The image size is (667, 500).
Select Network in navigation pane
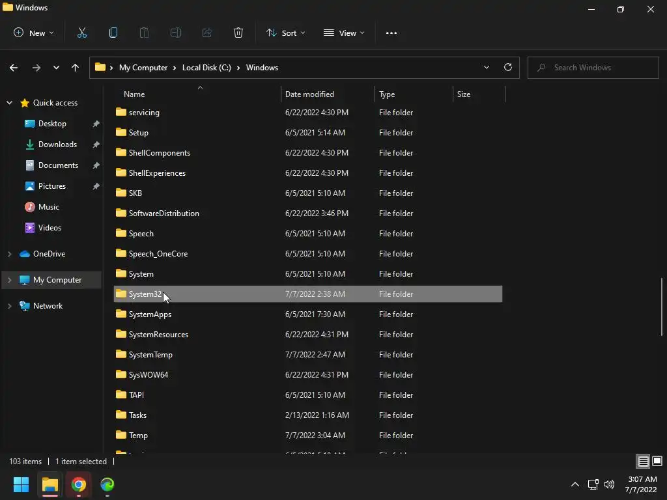coord(48,306)
